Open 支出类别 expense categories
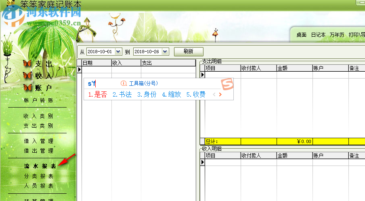365x201 pixels. point(38,126)
